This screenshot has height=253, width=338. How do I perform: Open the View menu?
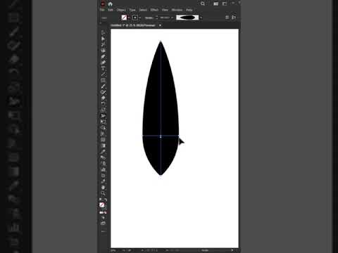pyautogui.click(x=165, y=10)
